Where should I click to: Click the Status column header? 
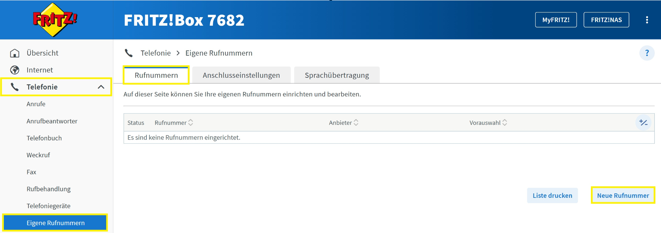[136, 122]
